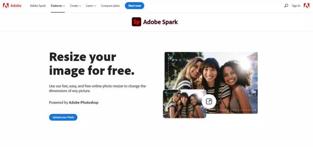Screen dimensions: 313x147
Task: Click the small resized photo thumbnail
Action: pos(184,104)
